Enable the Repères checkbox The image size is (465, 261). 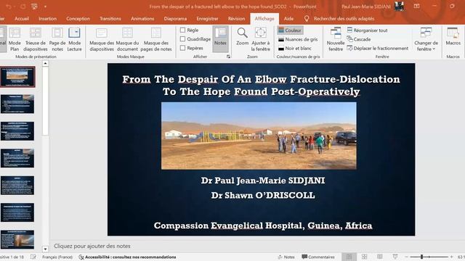click(182, 48)
